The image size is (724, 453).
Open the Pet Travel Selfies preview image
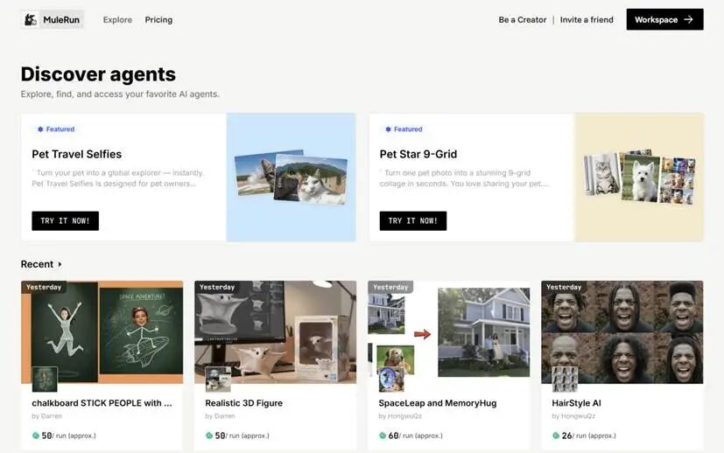point(291,178)
